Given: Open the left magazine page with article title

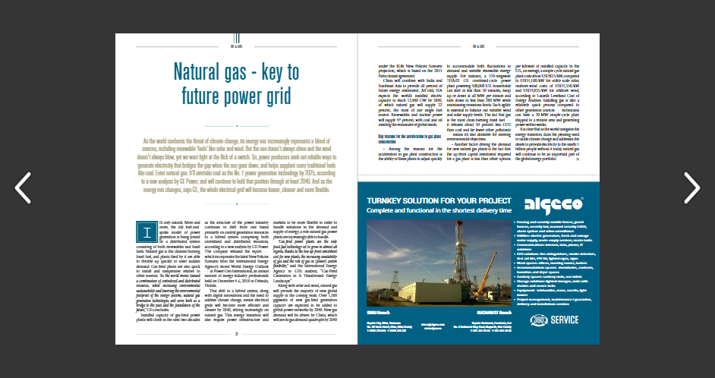Looking at the screenshot, I should pos(236,189).
